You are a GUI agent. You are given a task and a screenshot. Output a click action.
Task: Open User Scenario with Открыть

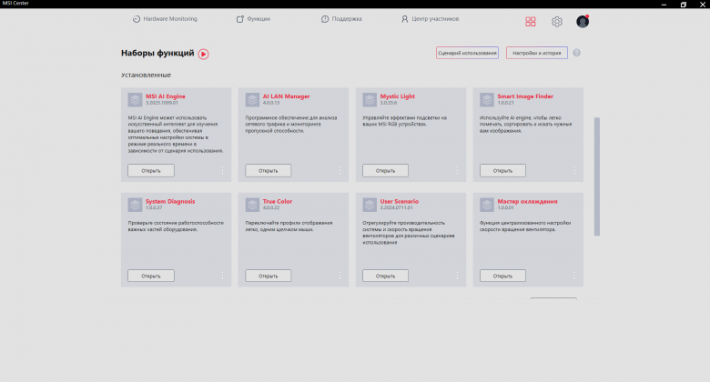point(385,276)
